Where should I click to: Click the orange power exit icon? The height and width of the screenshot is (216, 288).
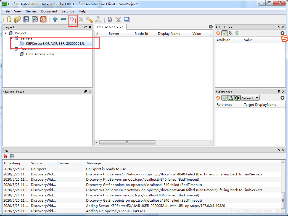click(43, 19)
